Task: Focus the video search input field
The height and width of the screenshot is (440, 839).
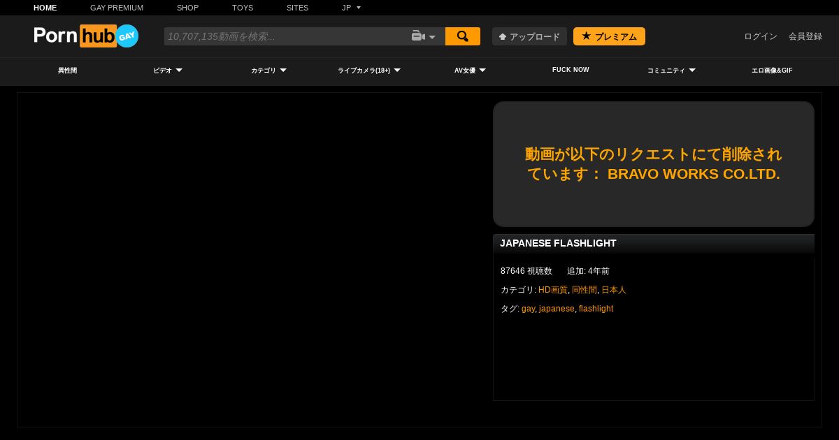Action: [x=287, y=36]
